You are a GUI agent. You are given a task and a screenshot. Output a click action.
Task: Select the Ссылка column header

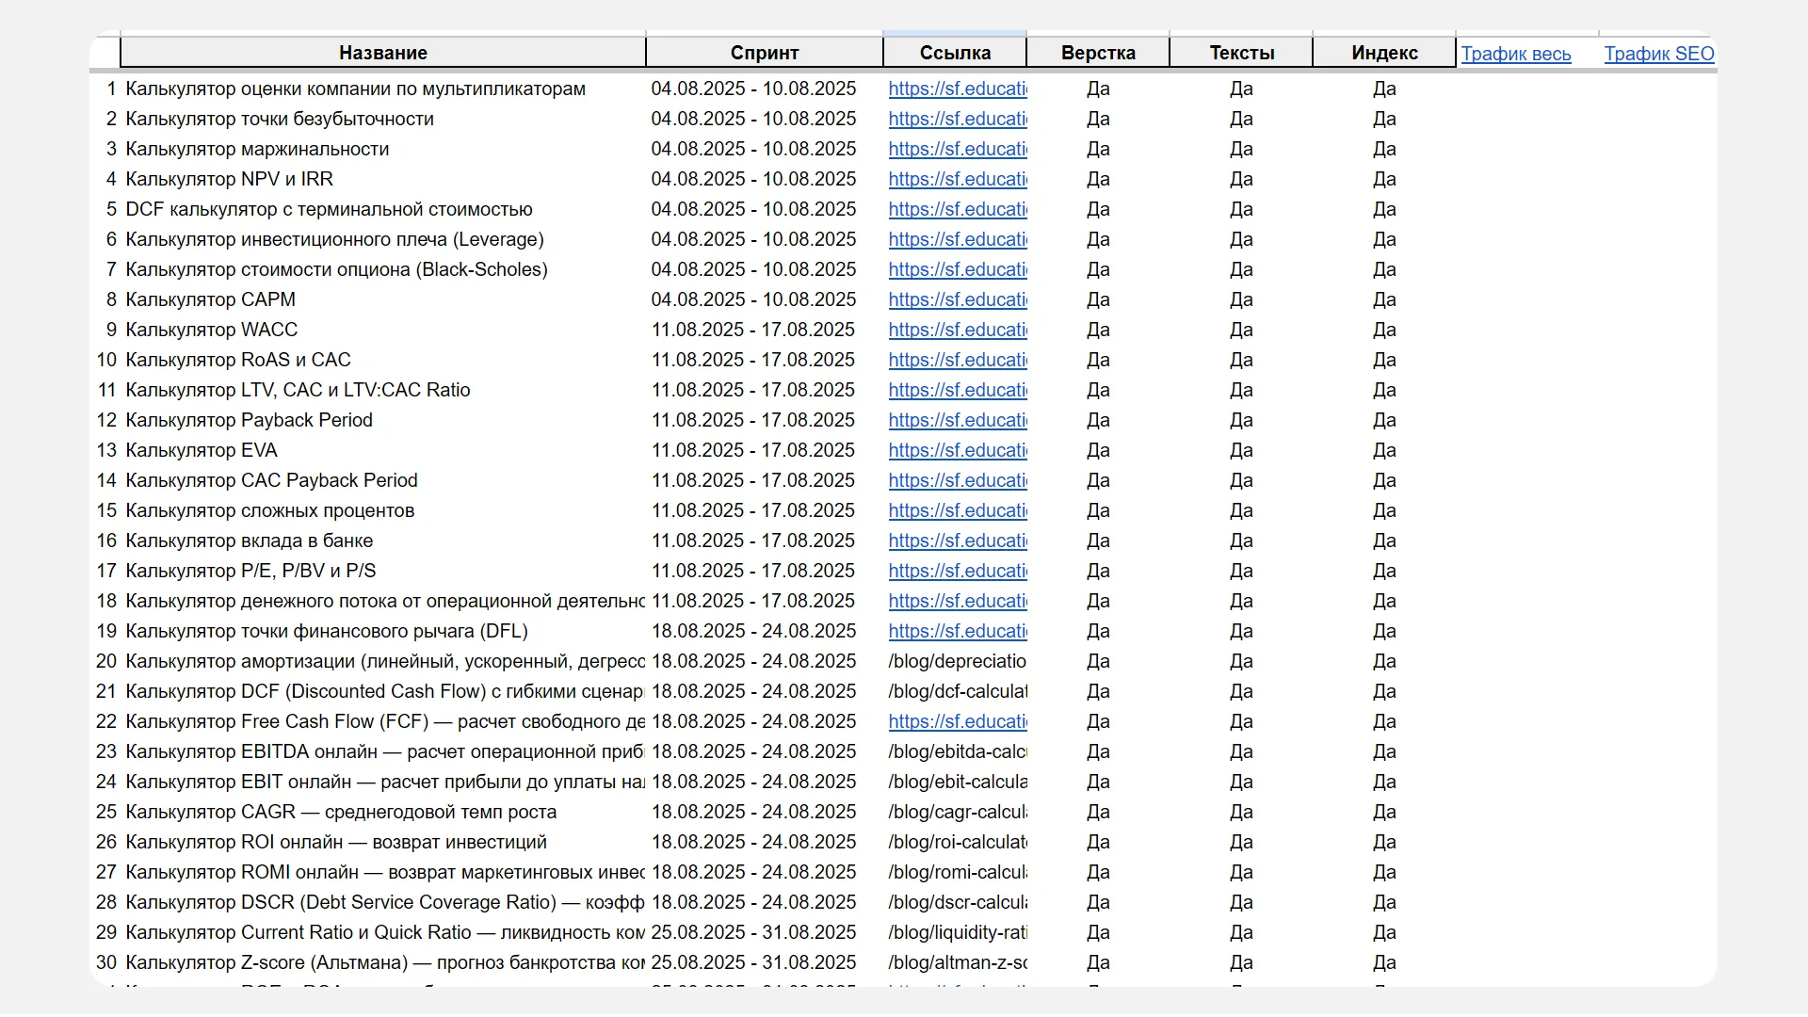(955, 53)
